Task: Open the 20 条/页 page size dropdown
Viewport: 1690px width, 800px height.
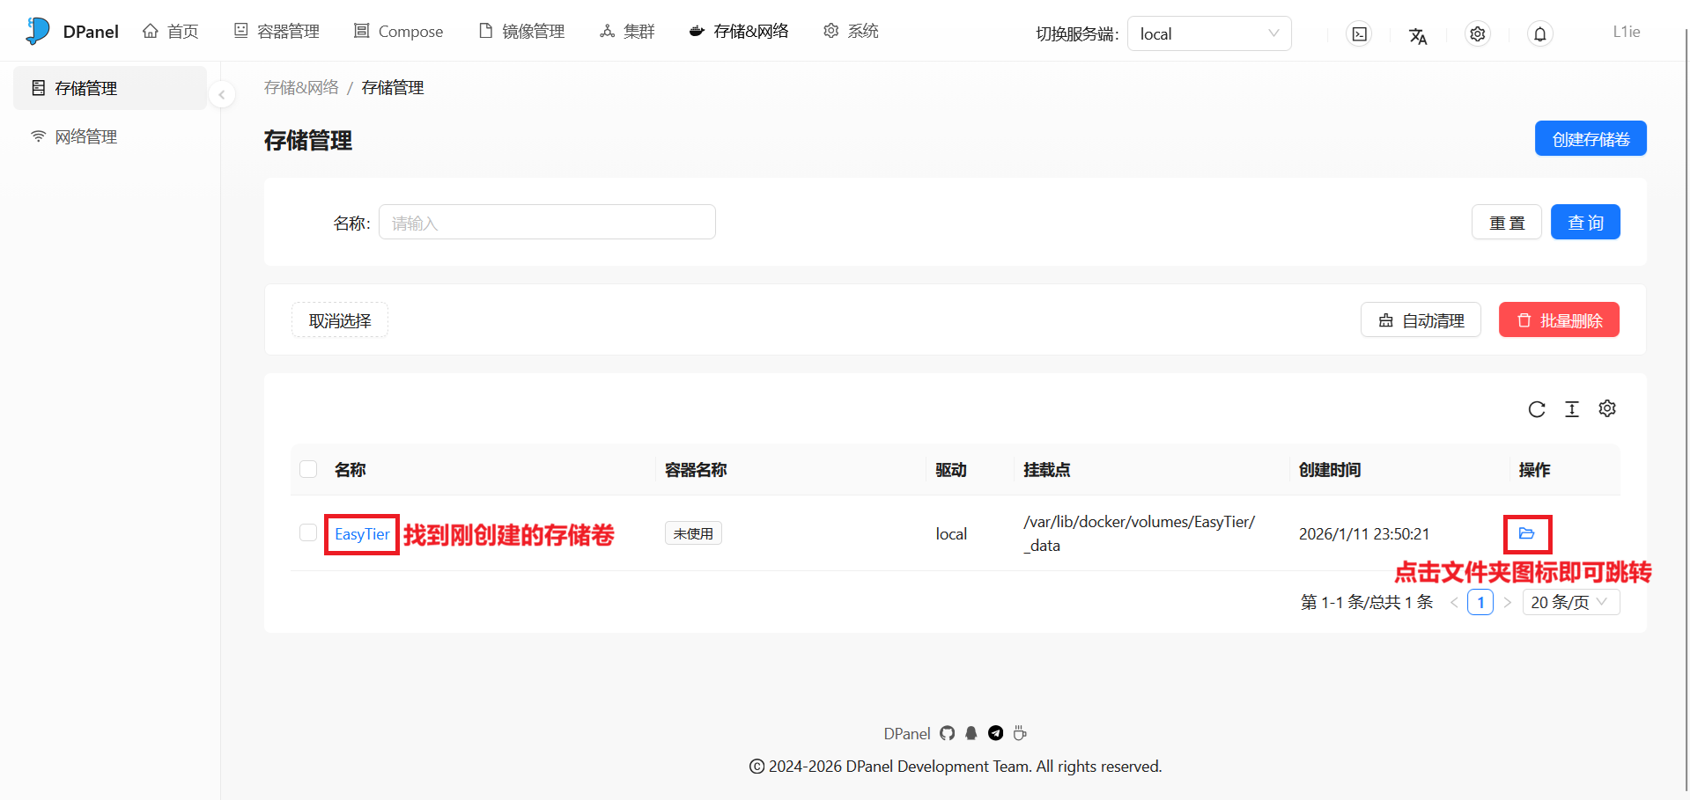Action: point(1571,602)
